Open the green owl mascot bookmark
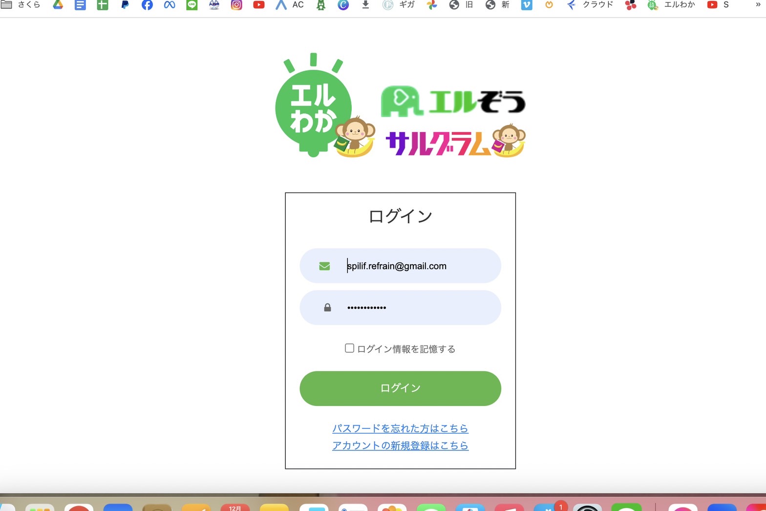 click(321, 5)
